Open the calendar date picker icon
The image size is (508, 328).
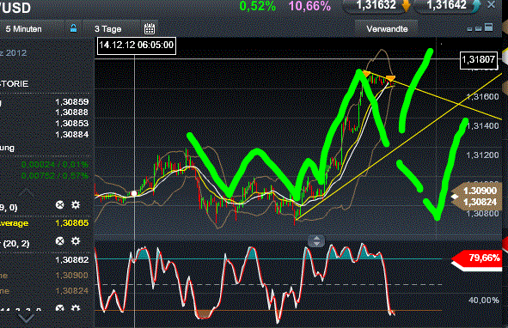(150, 29)
